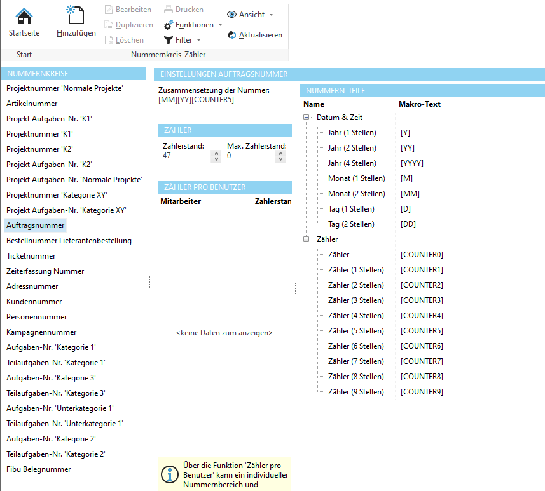Refresh list with Aktualisieren icon
Viewport: 545px width, 491px height.
(x=232, y=35)
